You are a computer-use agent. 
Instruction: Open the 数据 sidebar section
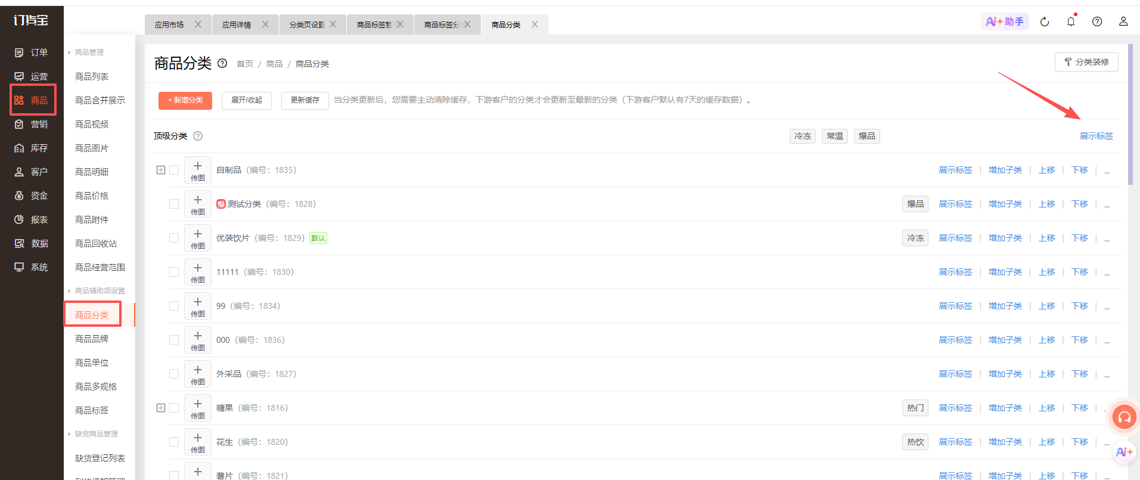tap(31, 243)
